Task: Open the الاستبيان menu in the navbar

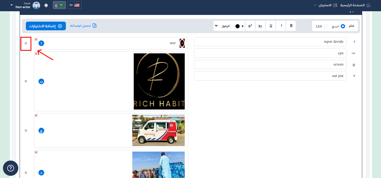Action: [x=325, y=5]
